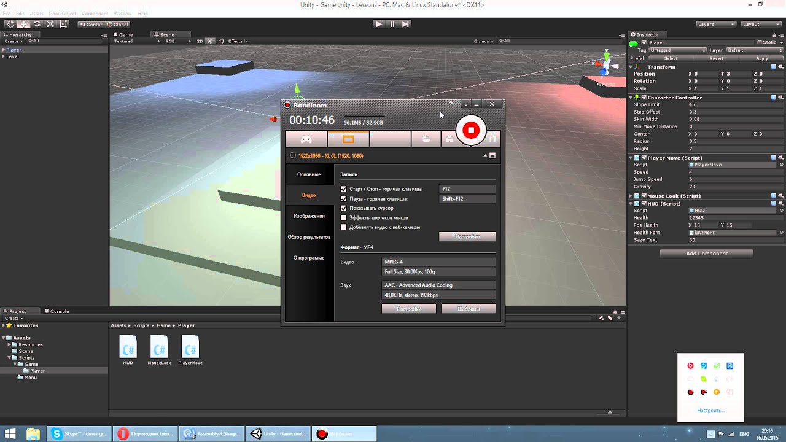
Task: Open Character Controller help book icon
Action: tap(774, 98)
